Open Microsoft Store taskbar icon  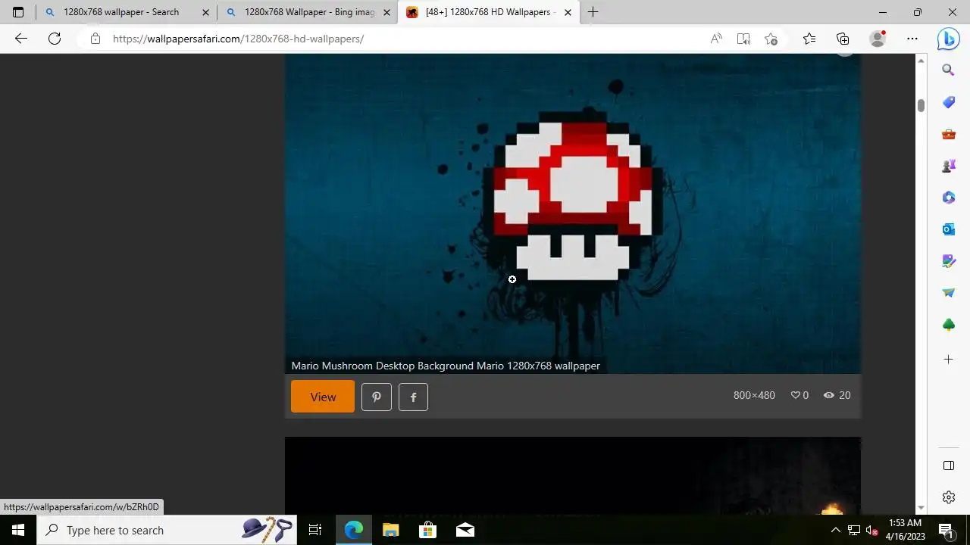click(428, 530)
